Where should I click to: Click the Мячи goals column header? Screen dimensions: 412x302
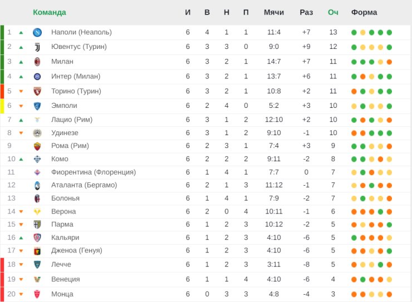(274, 12)
